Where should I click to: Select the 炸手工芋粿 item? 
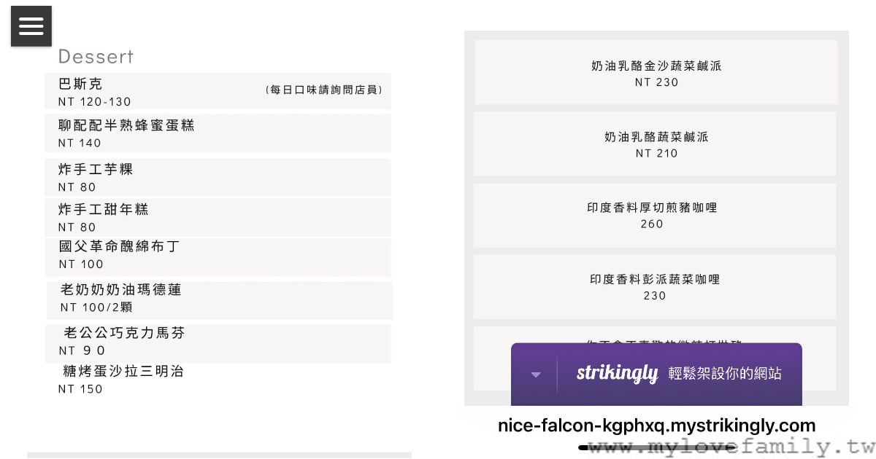[x=218, y=177]
